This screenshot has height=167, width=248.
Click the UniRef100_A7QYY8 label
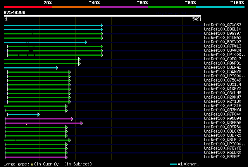[222, 148]
